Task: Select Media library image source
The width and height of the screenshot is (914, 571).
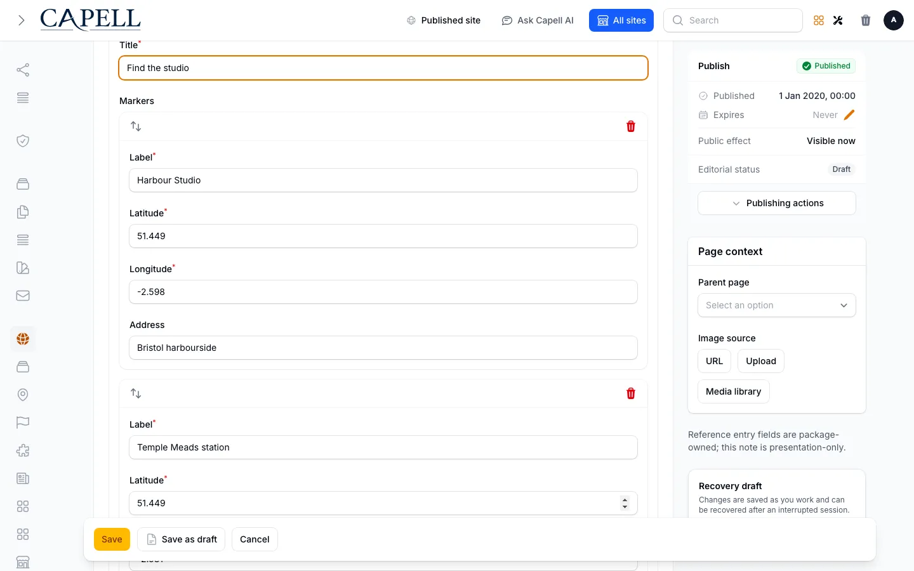Action: pyautogui.click(x=734, y=391)
